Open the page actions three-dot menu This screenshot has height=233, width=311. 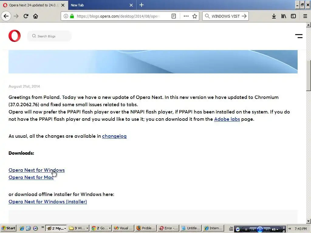(x=186, y=16)
